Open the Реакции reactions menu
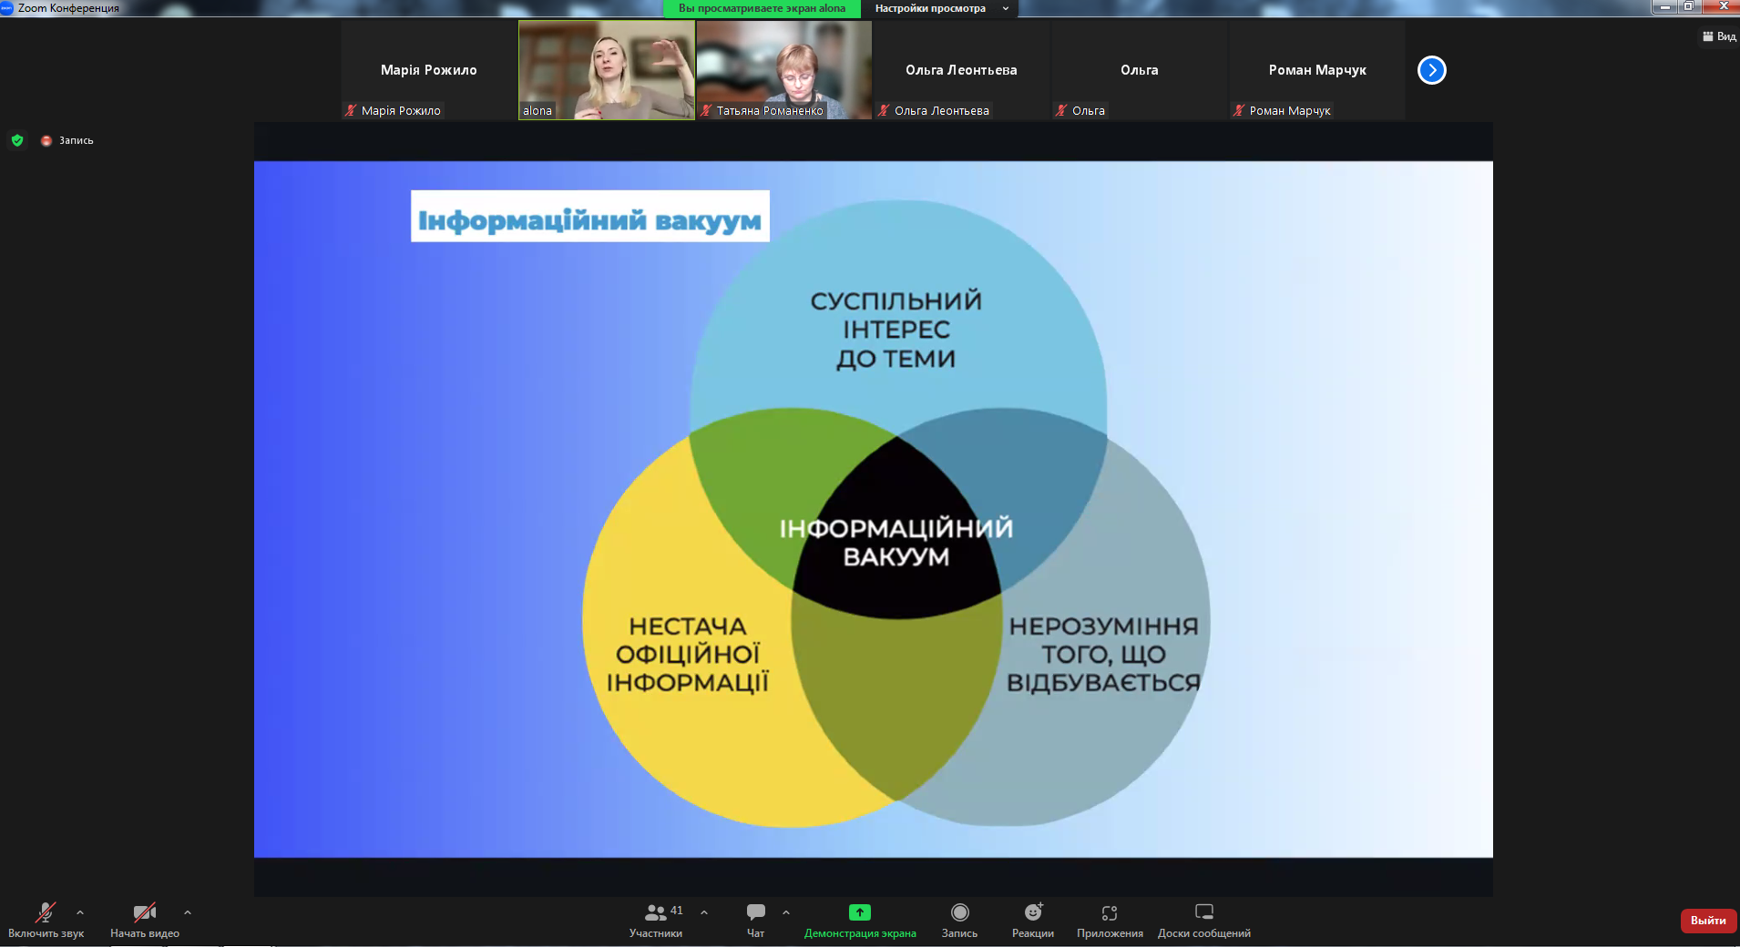 pyautogui.click(x=1033, y=912)
